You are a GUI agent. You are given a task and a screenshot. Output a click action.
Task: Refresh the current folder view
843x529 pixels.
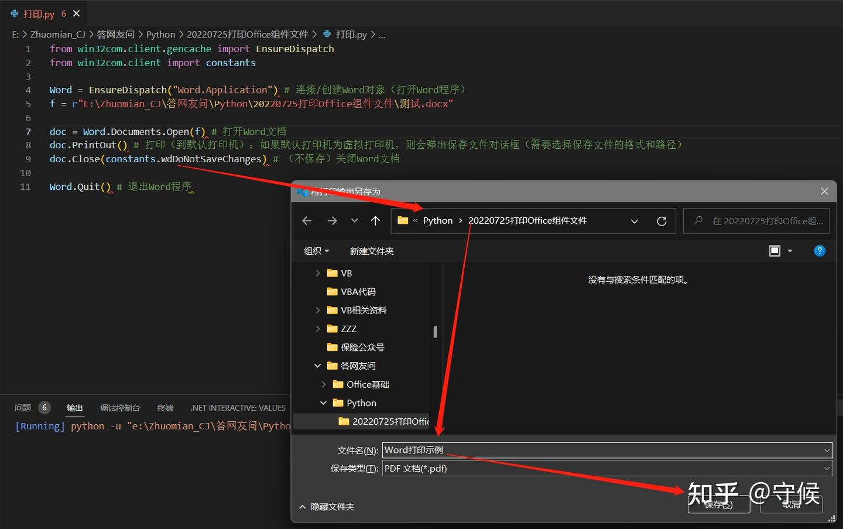coord(662,221)
